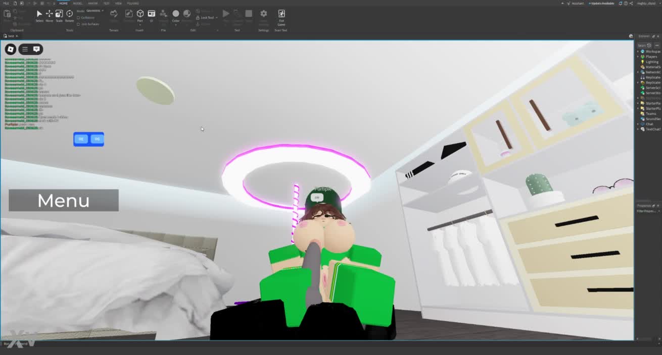
Task: Select the Move tool in the toolbar
Action: (x=49, y=14)
